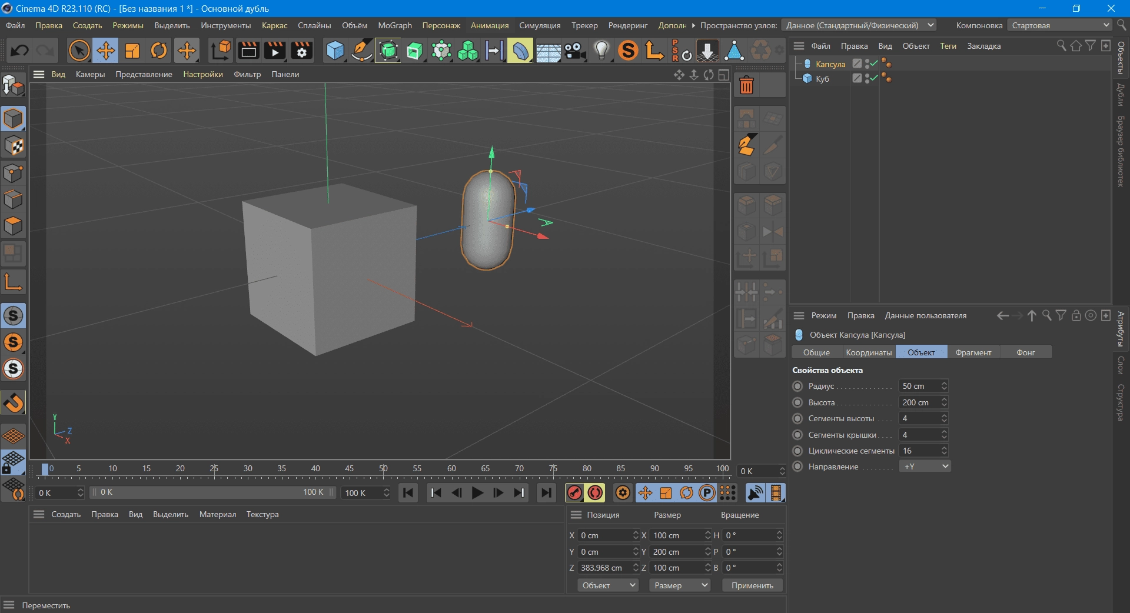Go to the end of animation
Screen dimensions: 1130x613
546,493
